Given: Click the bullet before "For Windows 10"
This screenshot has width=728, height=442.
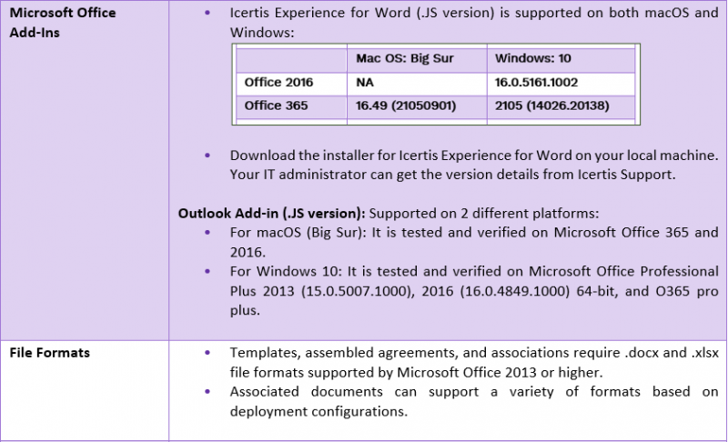Looking at the screenshot, I should click(x=211, y=271).
